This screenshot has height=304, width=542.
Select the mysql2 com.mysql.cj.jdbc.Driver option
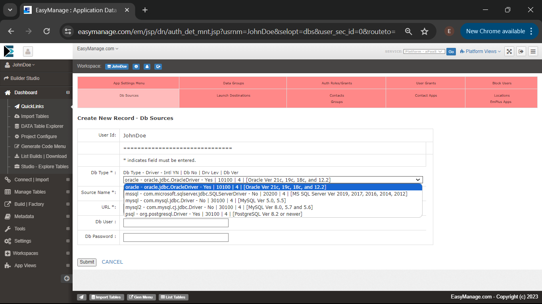pos(273,207)
